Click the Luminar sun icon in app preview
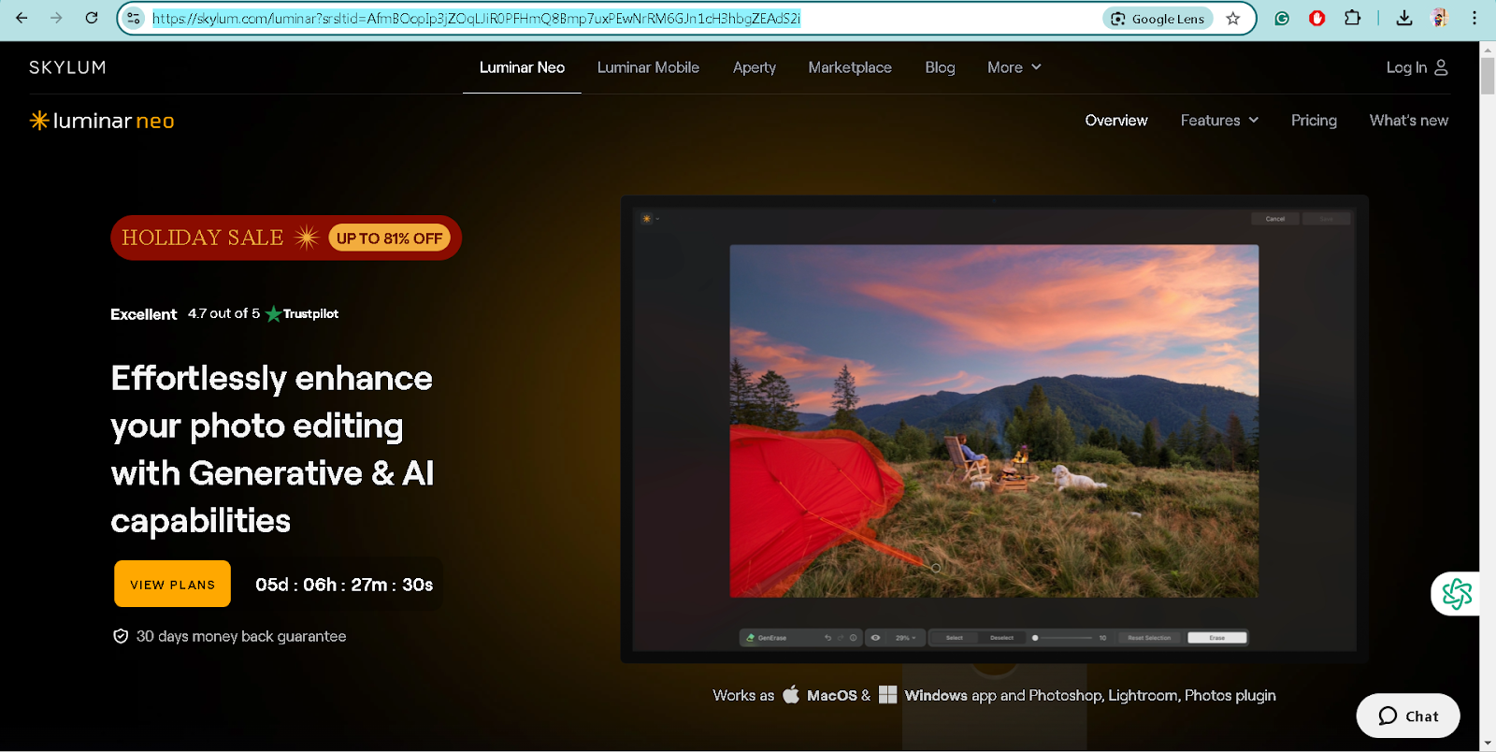This screenshot has width=1496, height=752. (x=646, y=219)
